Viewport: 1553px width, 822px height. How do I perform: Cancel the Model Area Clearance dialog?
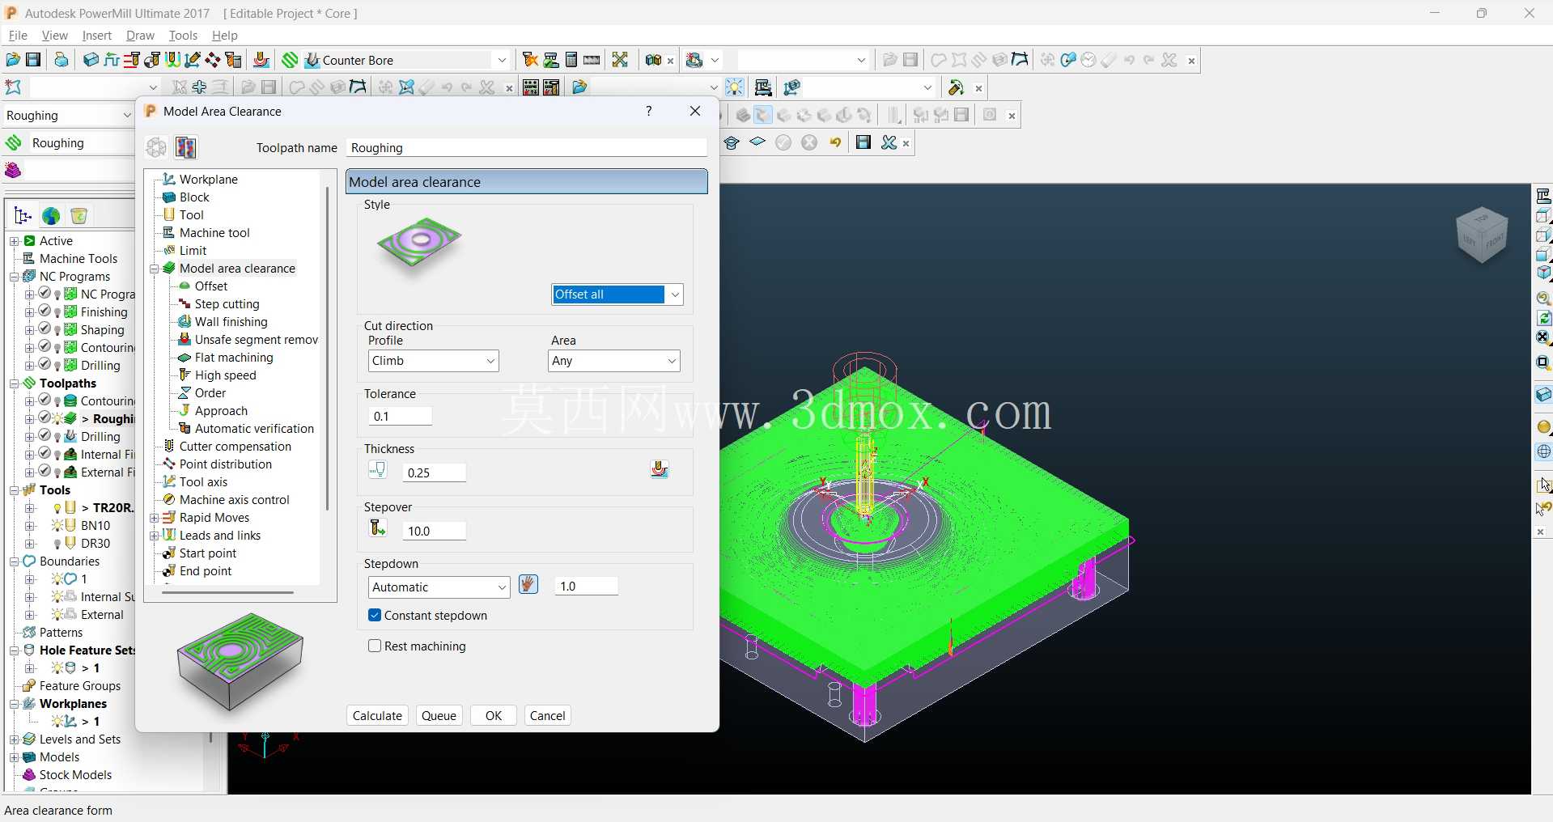548,715
